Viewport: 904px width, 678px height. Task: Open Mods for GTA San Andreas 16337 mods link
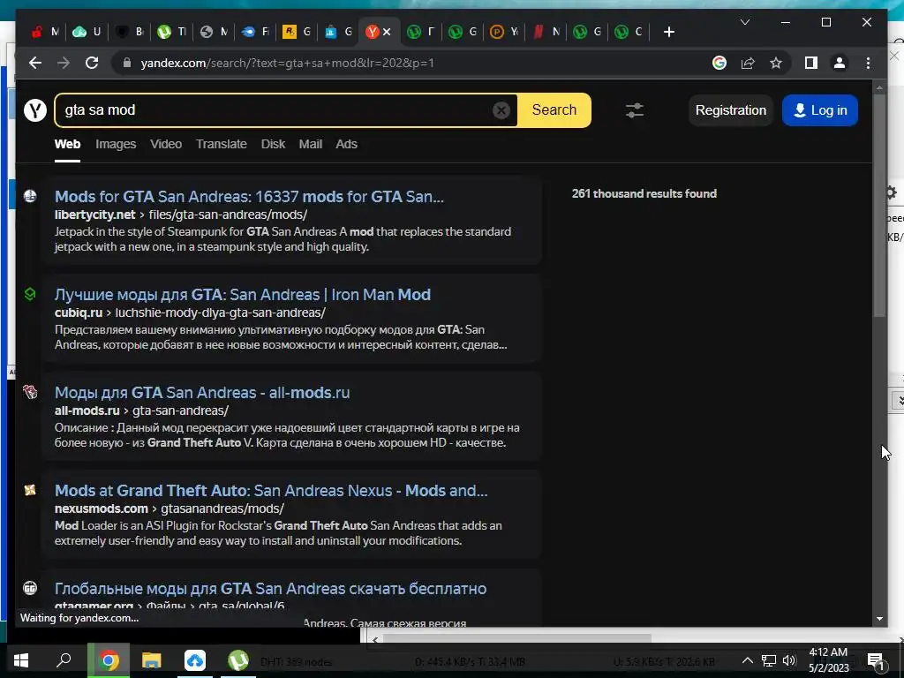(x=249, y=197)
